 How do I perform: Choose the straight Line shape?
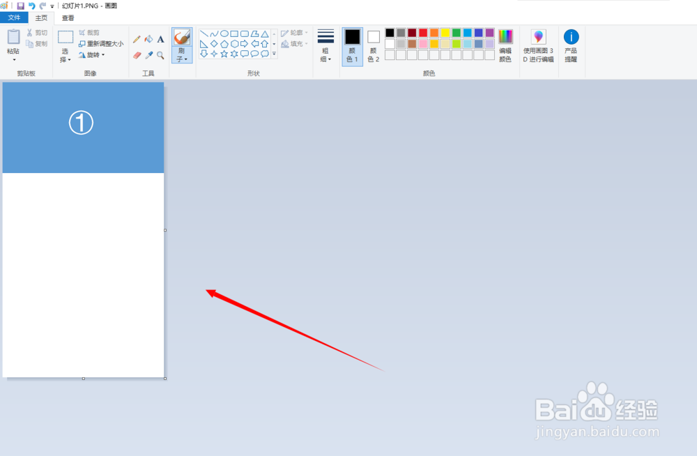[x=204, y=33]
